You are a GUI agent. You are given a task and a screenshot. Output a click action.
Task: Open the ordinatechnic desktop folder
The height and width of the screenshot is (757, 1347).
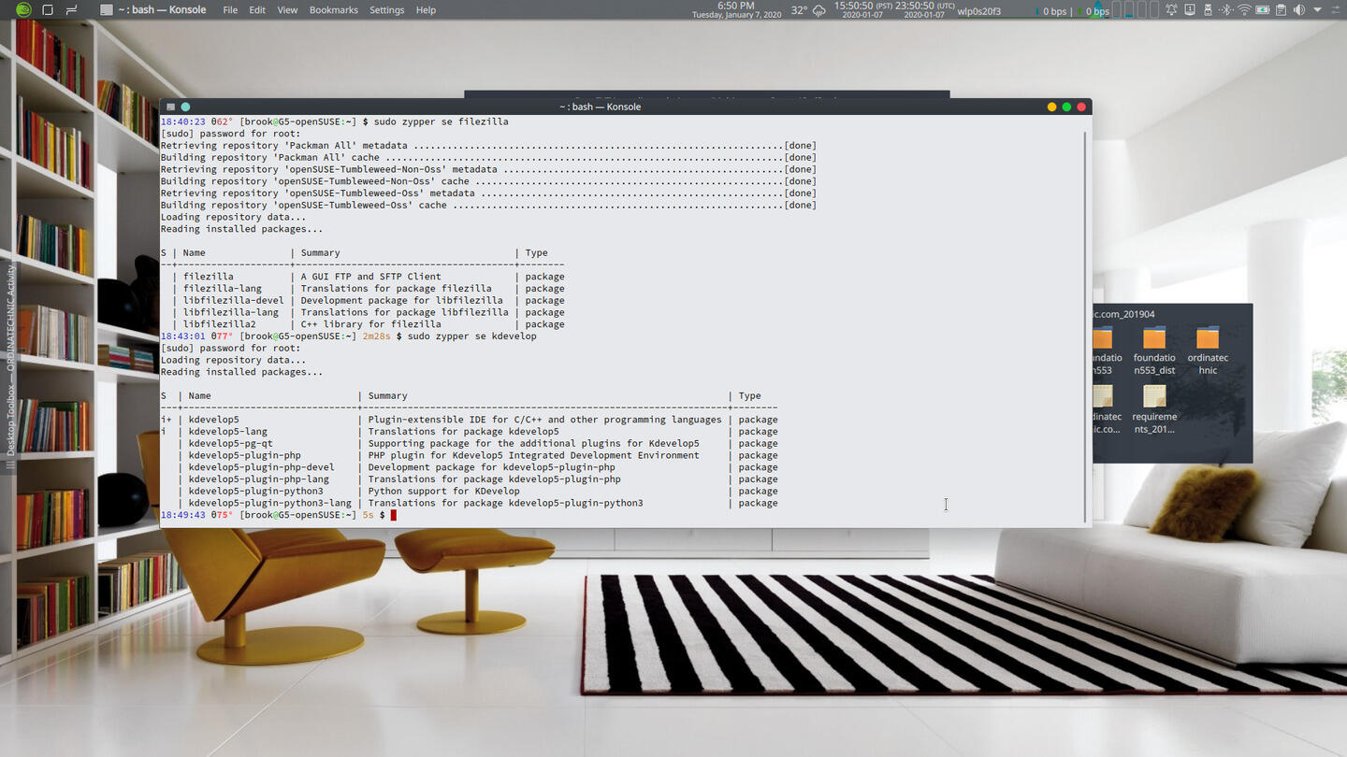1208,350
